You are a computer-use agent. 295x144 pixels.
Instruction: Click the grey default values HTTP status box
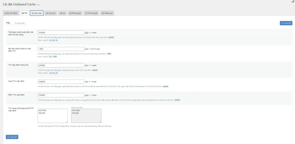pyautogui.click(x=86, y=116)
